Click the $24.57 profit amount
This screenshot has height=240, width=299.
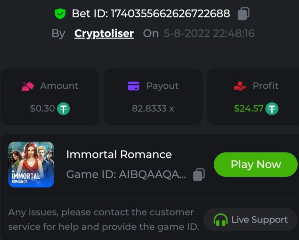[248, 109]
